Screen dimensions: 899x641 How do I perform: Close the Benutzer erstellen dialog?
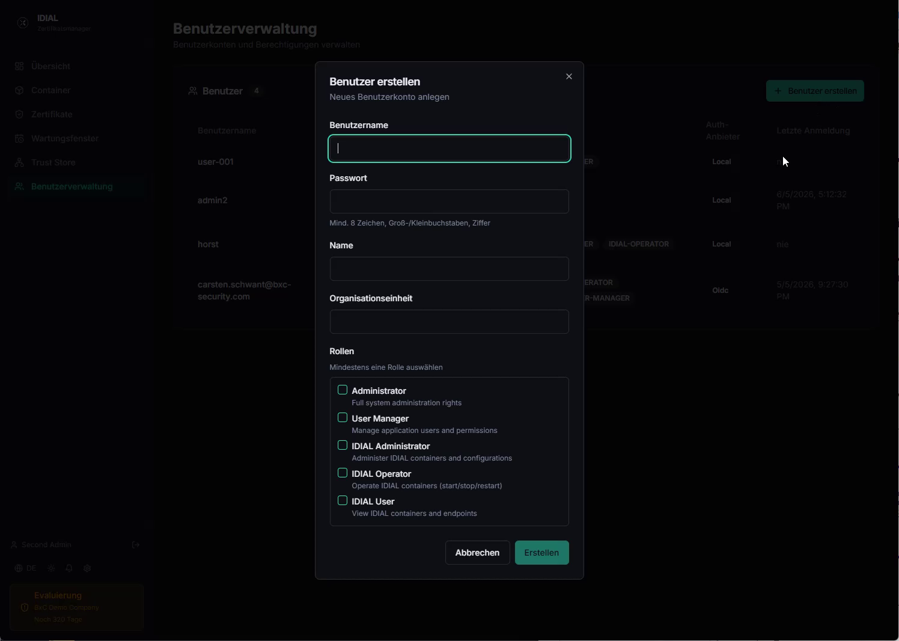click(x=568, y=76)
